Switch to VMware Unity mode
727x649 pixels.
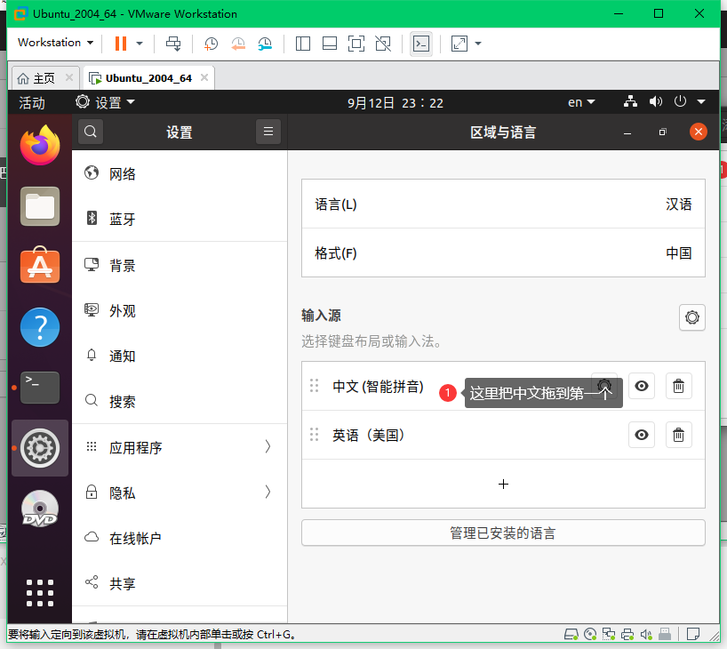[x=383, y=44]
